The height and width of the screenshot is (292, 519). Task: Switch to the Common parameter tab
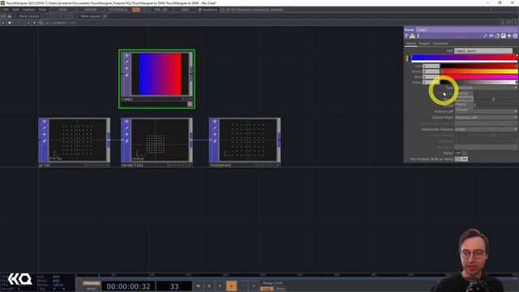tap(440, 43)
